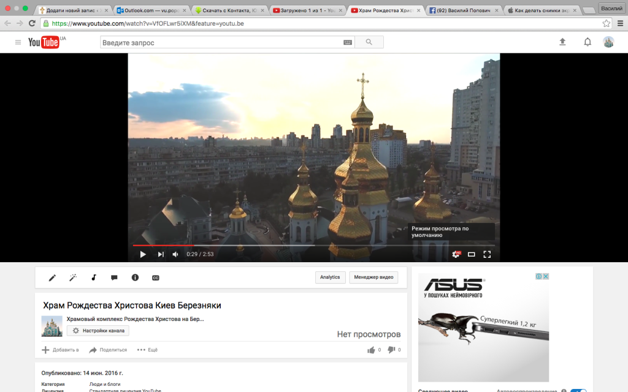
Task: Expand the YouTube hamburger guide menu
Action: (x=18, y=42)
